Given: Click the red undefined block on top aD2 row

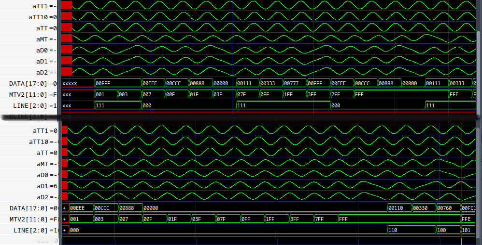Looking at the screenshot, I should 67,72.
